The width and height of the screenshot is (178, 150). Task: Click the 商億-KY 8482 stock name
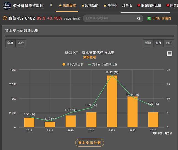[x=22, y=18]
